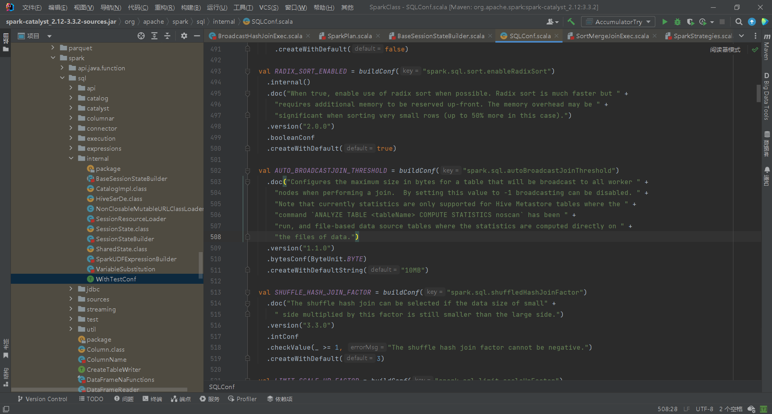Click Expand All icon in project panel

tap(154, 36)
